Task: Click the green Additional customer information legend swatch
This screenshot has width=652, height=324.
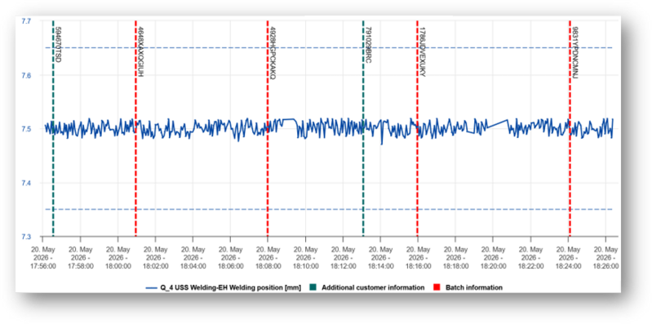Action: pos(313,287)
